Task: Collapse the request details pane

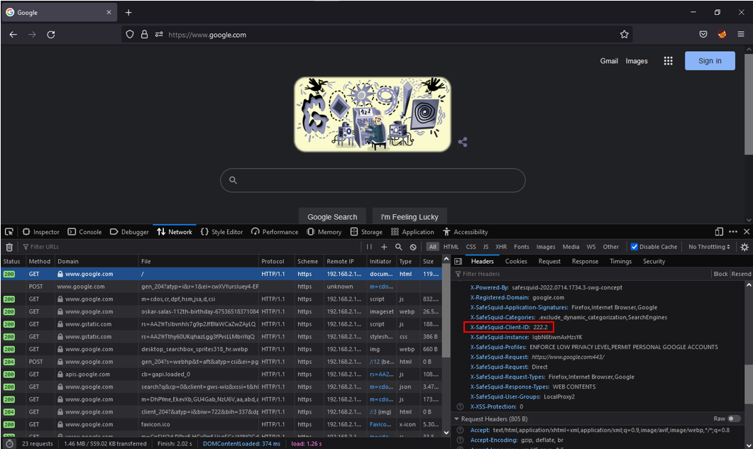Action: pos(458,261)
